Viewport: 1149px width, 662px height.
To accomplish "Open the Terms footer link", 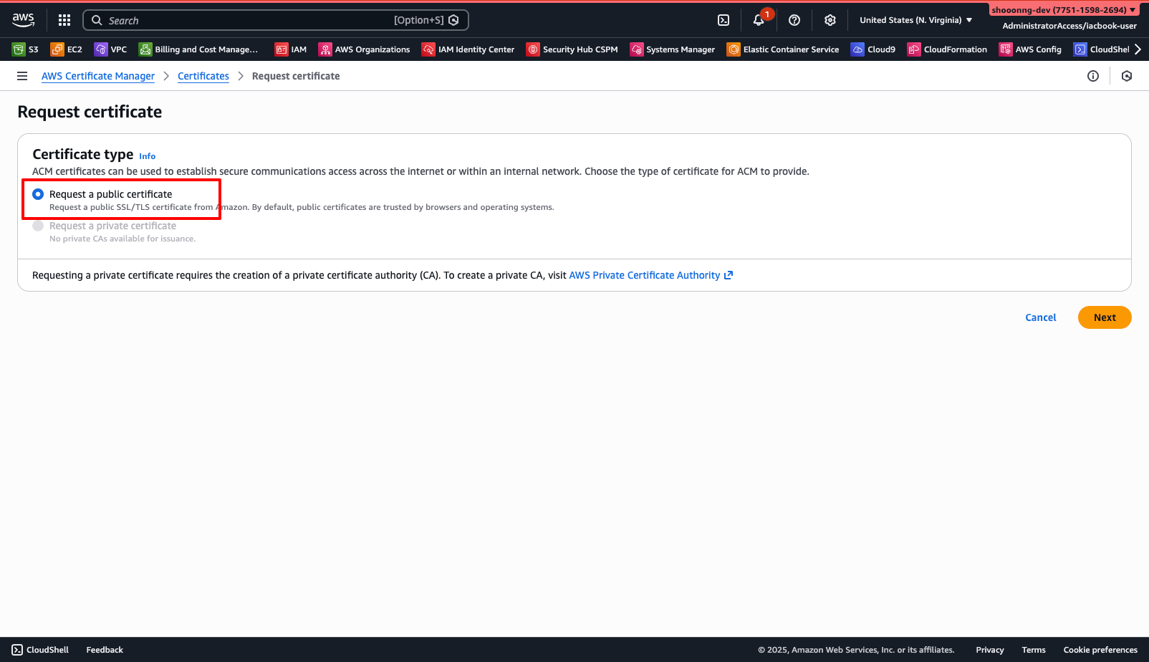I will [x=1034, y=650].
